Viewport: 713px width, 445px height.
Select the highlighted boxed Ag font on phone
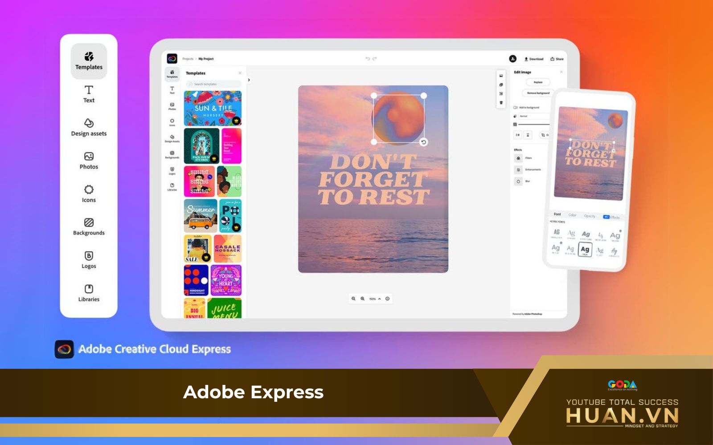(585, 250)
